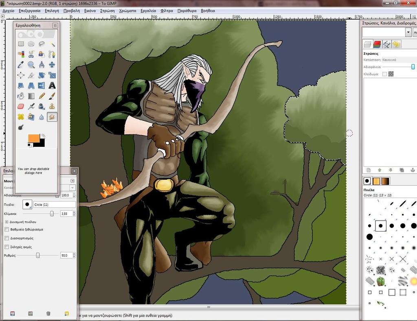Select the Smudge finger tool
The image size is (417, 321).
click(x=52, y=117)
